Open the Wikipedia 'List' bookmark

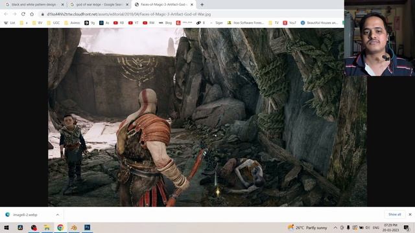[10, 23]
